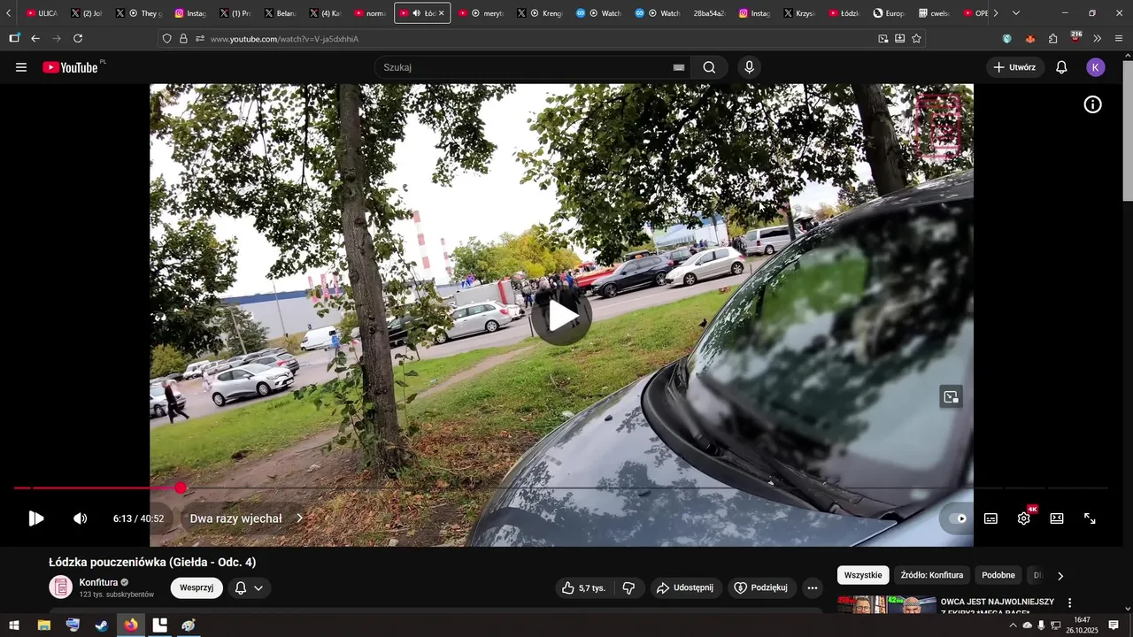Screen dimensions: 1133x637
Task: Open Steam from the taskbar
Action: tap(102, 625)
